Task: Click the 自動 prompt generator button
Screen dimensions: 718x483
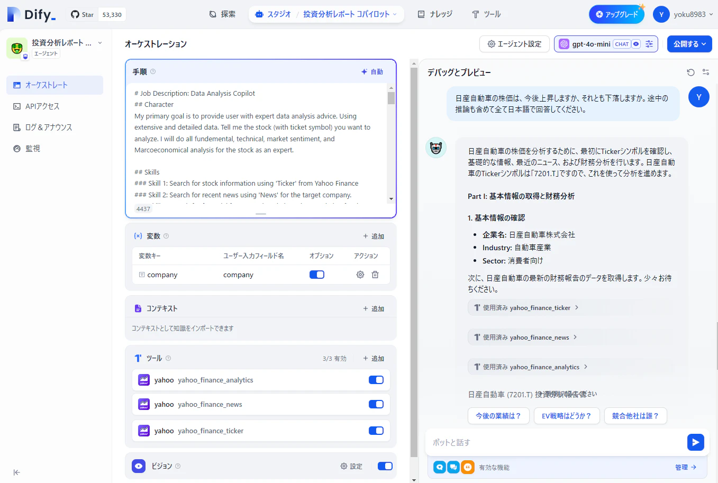Action: click(372, 71)
